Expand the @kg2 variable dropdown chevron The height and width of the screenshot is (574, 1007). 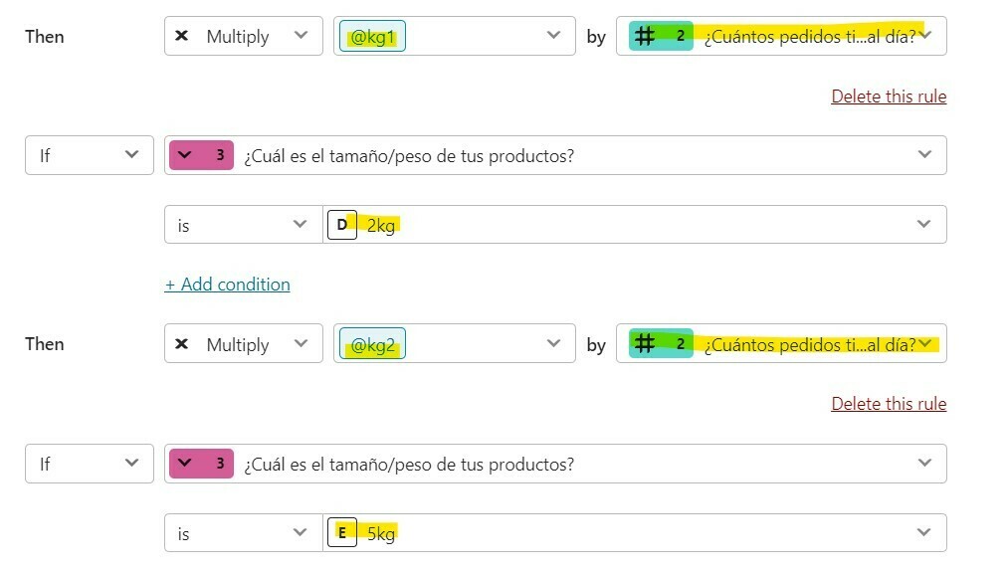pyautogui.click(x=553, y=343)
